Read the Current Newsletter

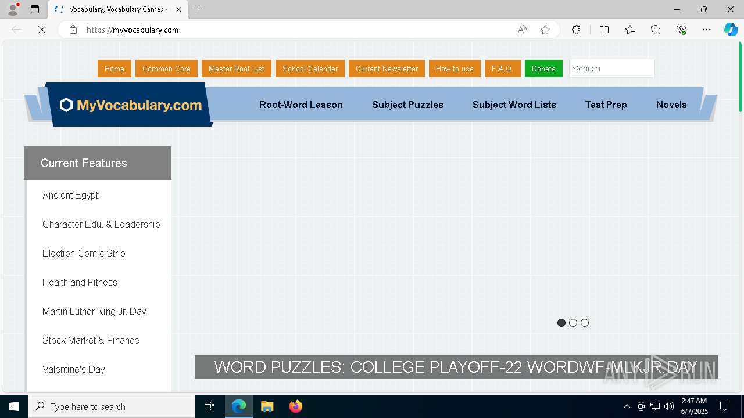click(x=387, y=69)
